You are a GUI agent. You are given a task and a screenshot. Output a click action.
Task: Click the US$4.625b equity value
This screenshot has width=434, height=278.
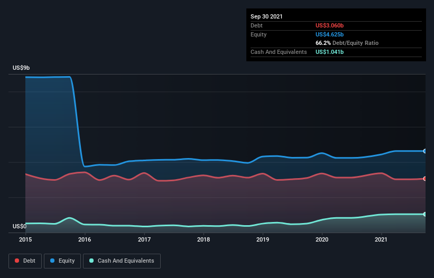329,34
